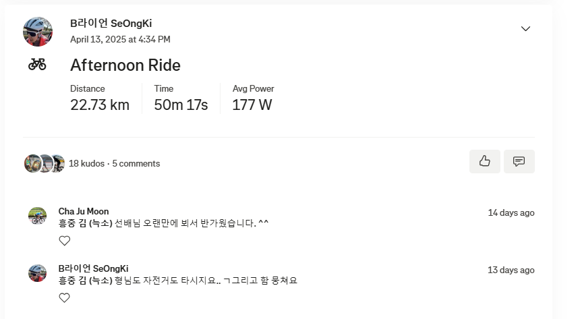Open the comment speech-bubble button
This screenshot has width=580, height=319.
click(519, 161)
